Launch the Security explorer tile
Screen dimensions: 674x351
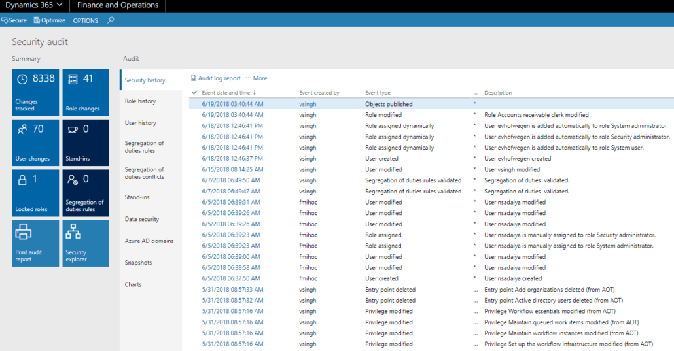(86, 243)
